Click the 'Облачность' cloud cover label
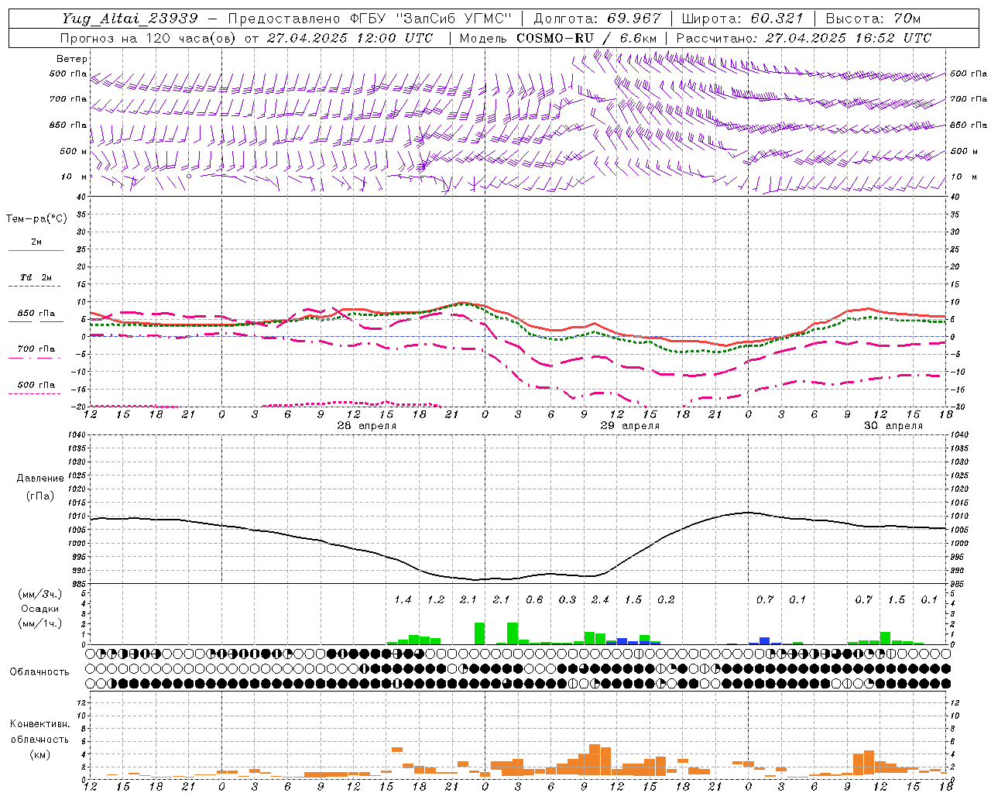This screenshot has height=793, width=991. [39, 672]
